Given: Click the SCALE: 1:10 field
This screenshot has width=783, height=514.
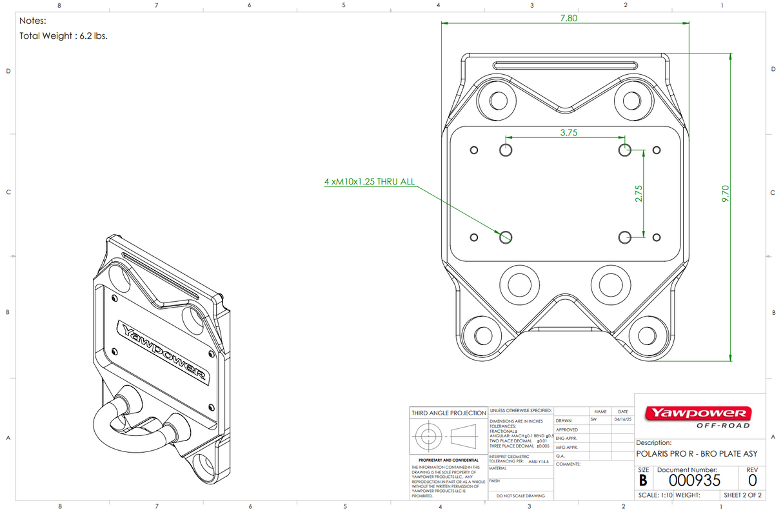Looking at the screenshot, I should click(x=655, y=495).
